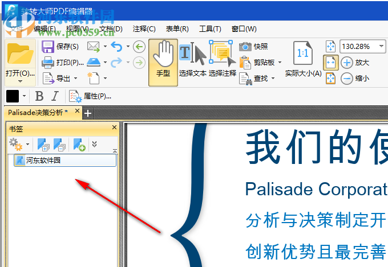The width and height of the screenshot is (388, 267).
Task: Zoom in with the plus button (放大)
Action: (x=347, y=63)
